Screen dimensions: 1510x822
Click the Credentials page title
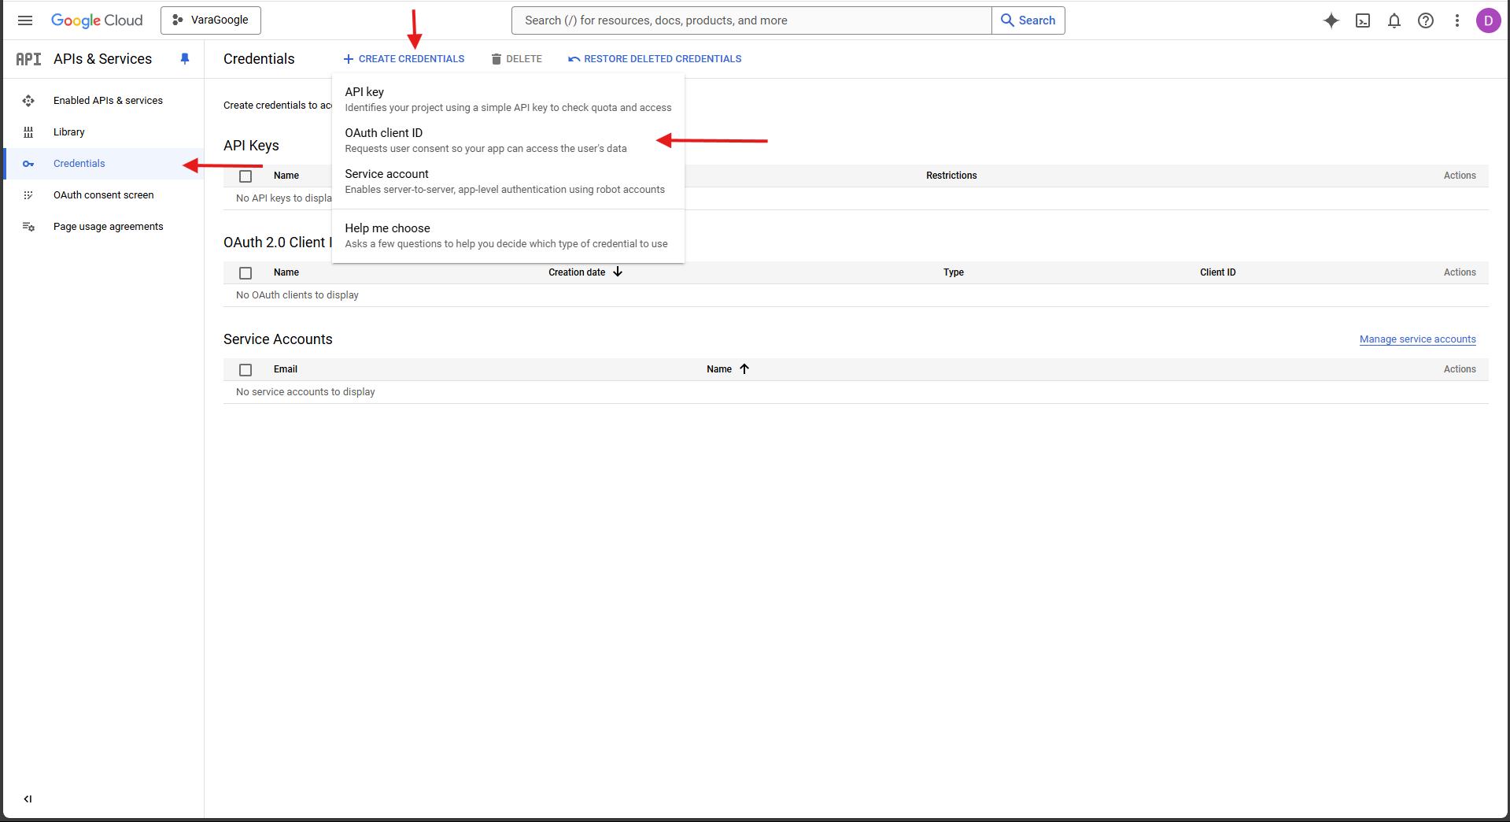point(259,59)
